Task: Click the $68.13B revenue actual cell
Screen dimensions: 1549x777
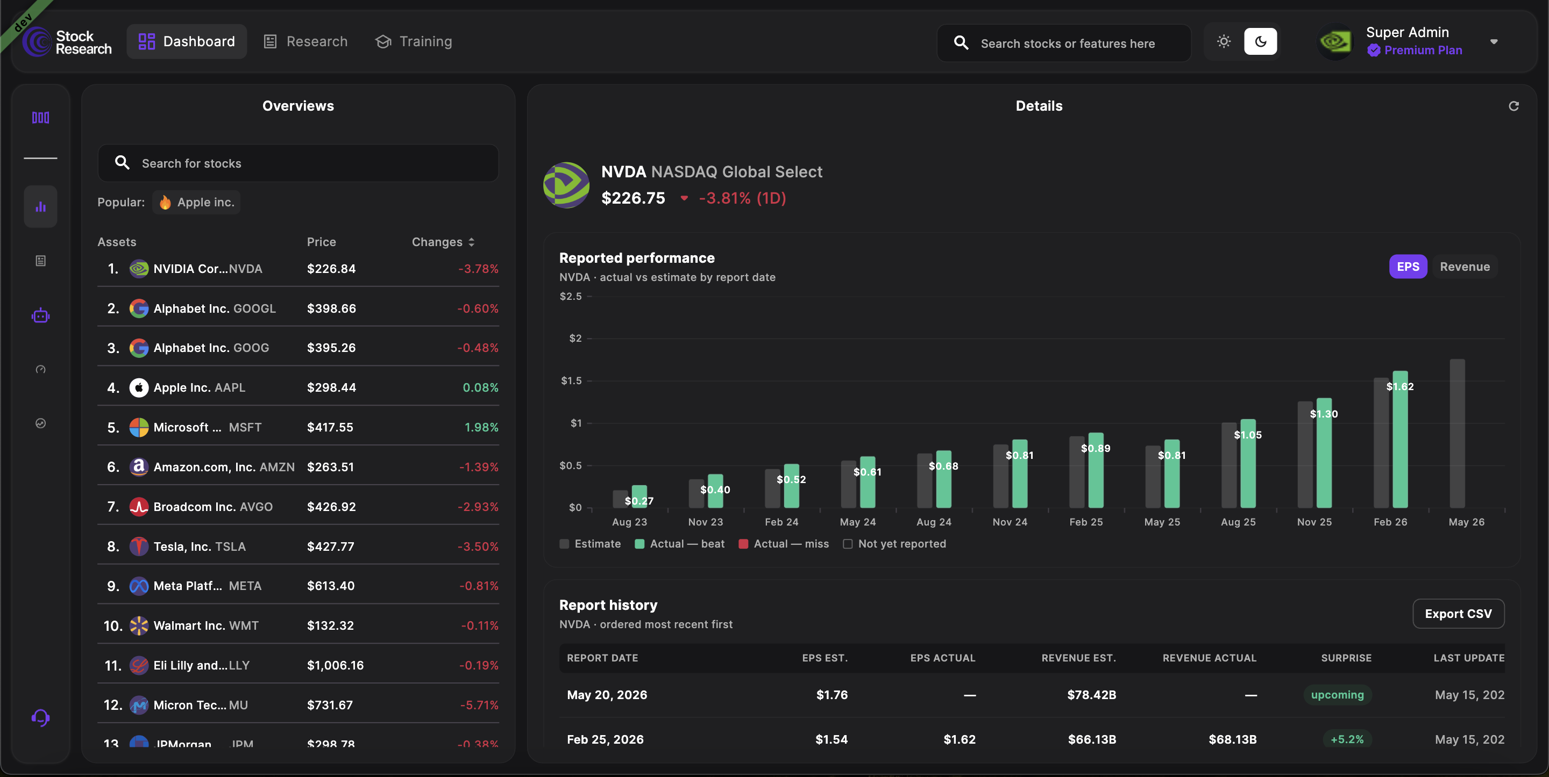Action: [x=1232, y=739]
